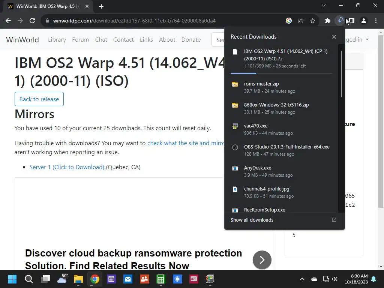The height and width of the screenshot is (288, 384).
Task: Open the notification bell
Action: tap(374, 279)
